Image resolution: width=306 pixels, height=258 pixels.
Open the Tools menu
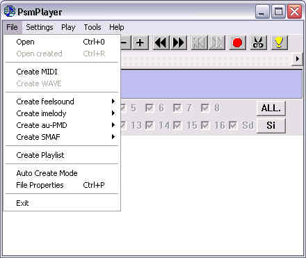pyautogui.click(x=92, y=27)
